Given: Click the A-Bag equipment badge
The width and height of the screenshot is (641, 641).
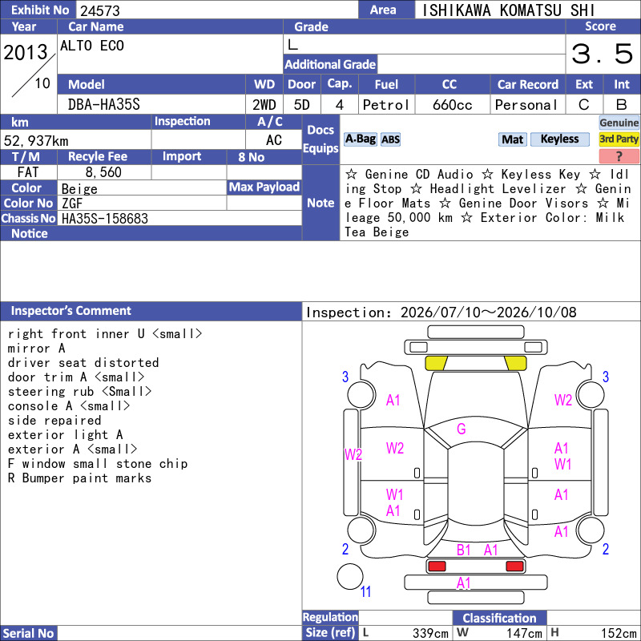Looking at the screenshot, I should (360, 139).
